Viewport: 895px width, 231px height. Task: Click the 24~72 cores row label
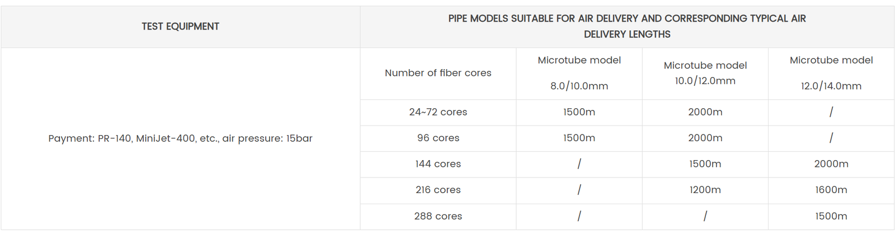point(438,112)
